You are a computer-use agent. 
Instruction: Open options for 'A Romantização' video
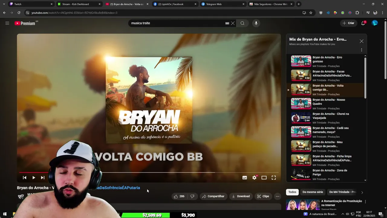pos(365,202)
